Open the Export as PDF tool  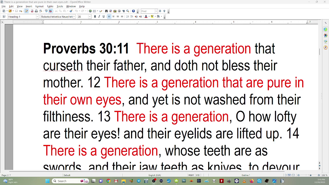32,11
